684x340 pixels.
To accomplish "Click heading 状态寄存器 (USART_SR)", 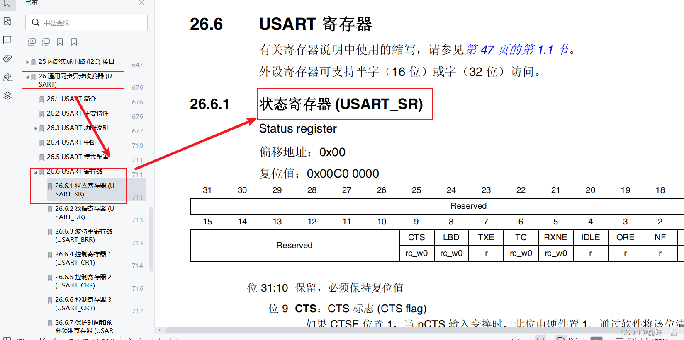I will click(x=341, y=104).
